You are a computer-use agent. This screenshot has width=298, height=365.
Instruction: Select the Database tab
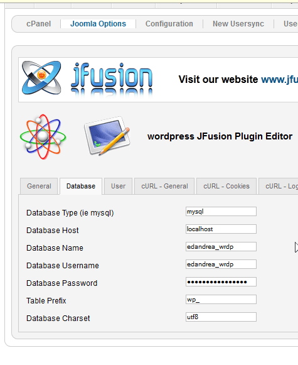tap(81, 186)
